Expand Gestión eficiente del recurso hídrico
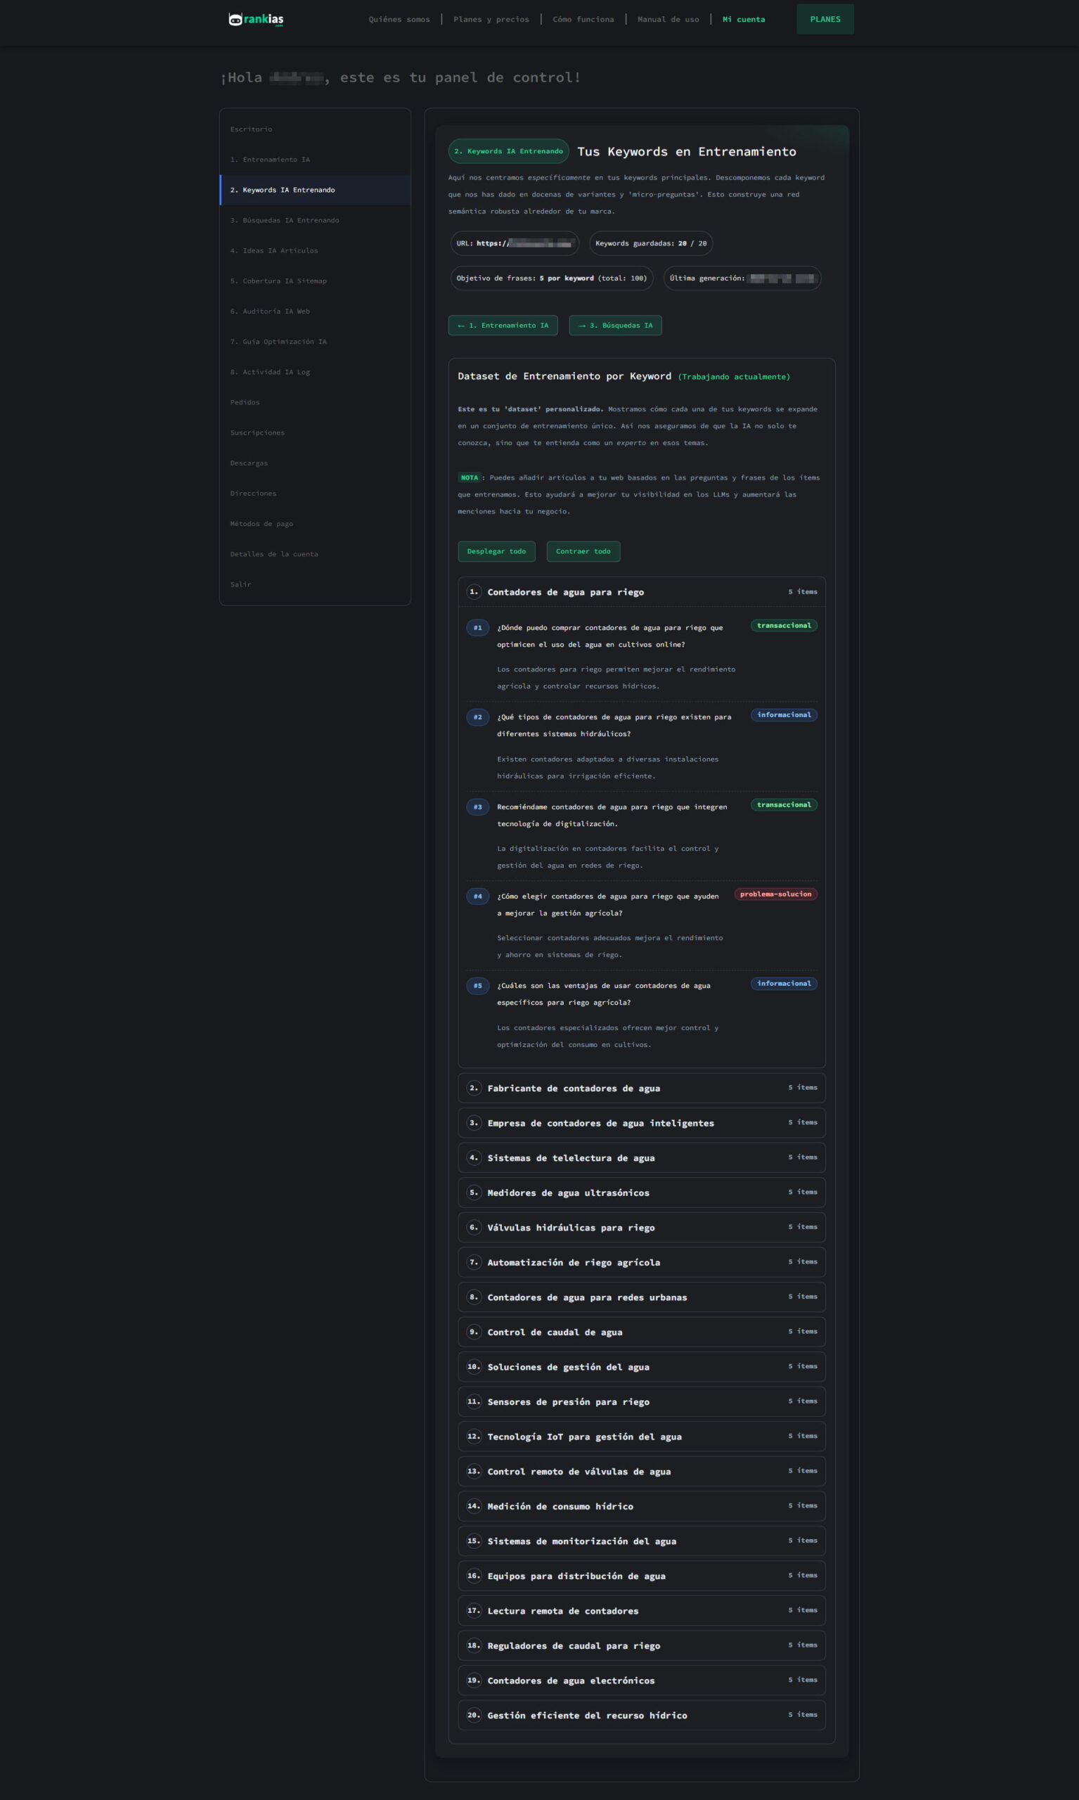This screenshot has height=1800, width=1079. tap(640, 1715)
